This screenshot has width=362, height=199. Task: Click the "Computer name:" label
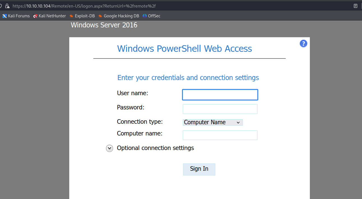coord(139,134)
